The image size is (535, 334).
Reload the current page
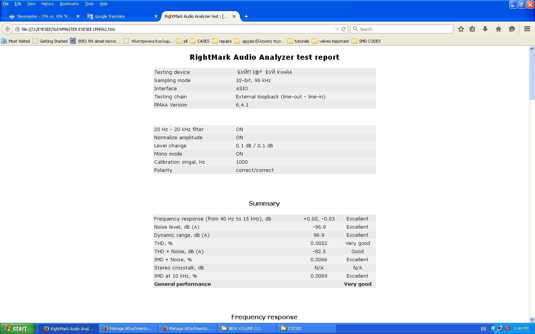(x=344, y=29)
